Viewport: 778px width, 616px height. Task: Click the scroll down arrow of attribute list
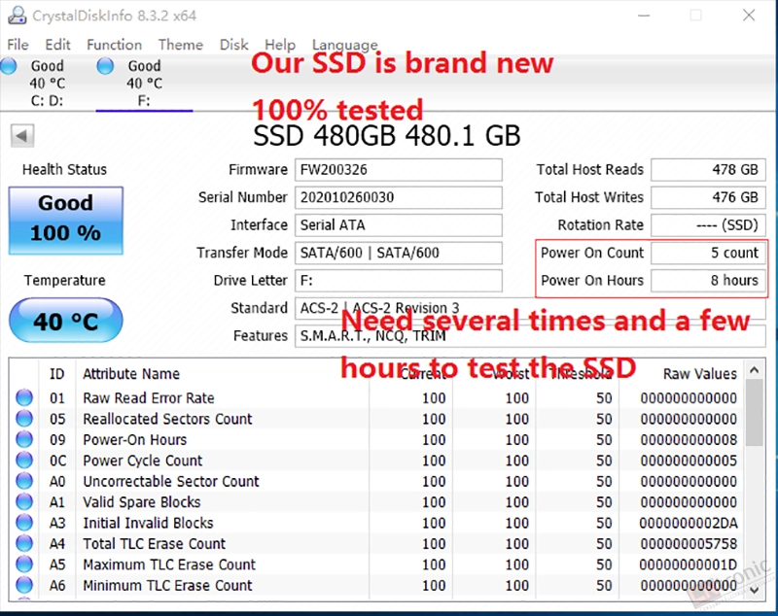tap(755, 590)
